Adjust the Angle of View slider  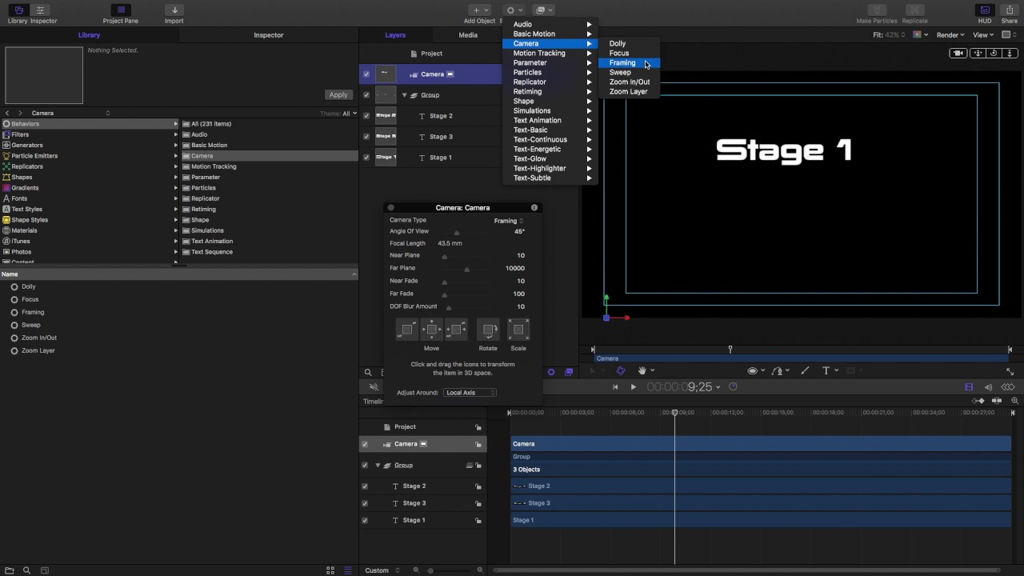pos(457,233)
